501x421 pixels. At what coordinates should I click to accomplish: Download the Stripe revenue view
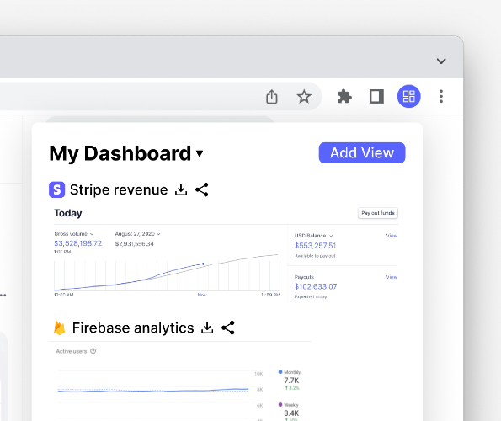point(181,189)
